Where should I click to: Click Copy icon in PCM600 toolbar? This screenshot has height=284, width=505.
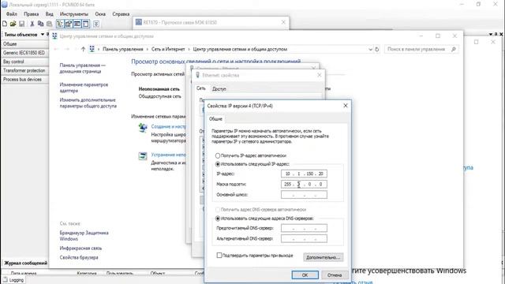point(40,24)
